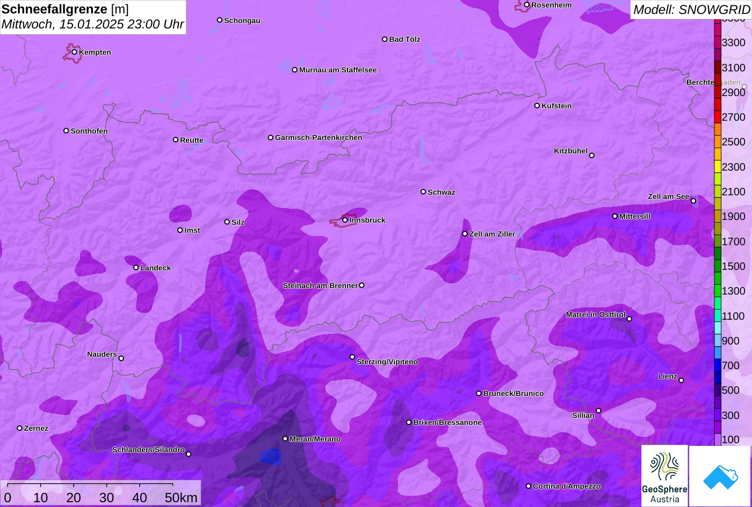Image resolution: width=752 pixels, height=507 pixels.
Task: Select the Meran/Merano marker circle
Action: coord(285,439)
